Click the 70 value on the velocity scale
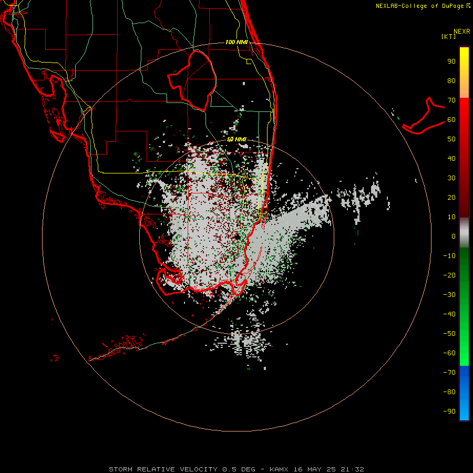Image resolution: width=473 pixels, height=473 pixels. point(451,100)
